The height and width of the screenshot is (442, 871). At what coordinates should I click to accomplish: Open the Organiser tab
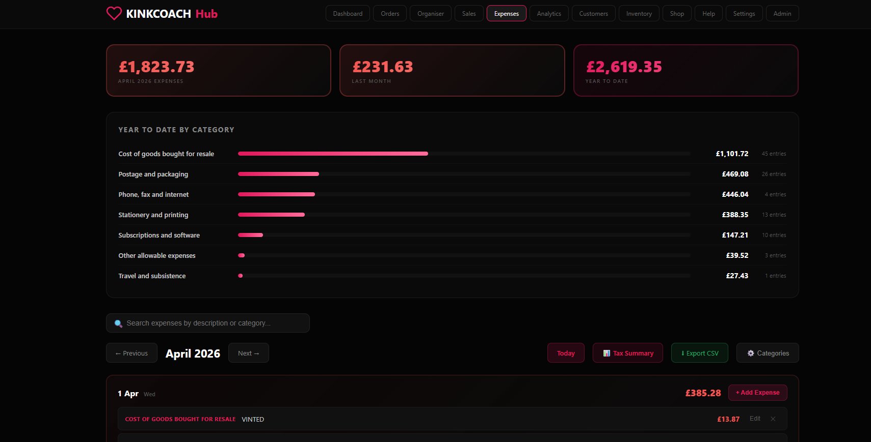pyautogui.click(x=431, y=14)
